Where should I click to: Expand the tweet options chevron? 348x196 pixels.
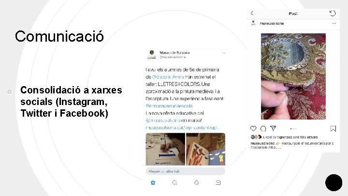coord(224,53)
